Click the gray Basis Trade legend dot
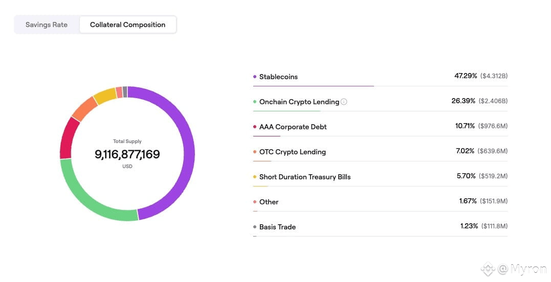 [255, 227]
